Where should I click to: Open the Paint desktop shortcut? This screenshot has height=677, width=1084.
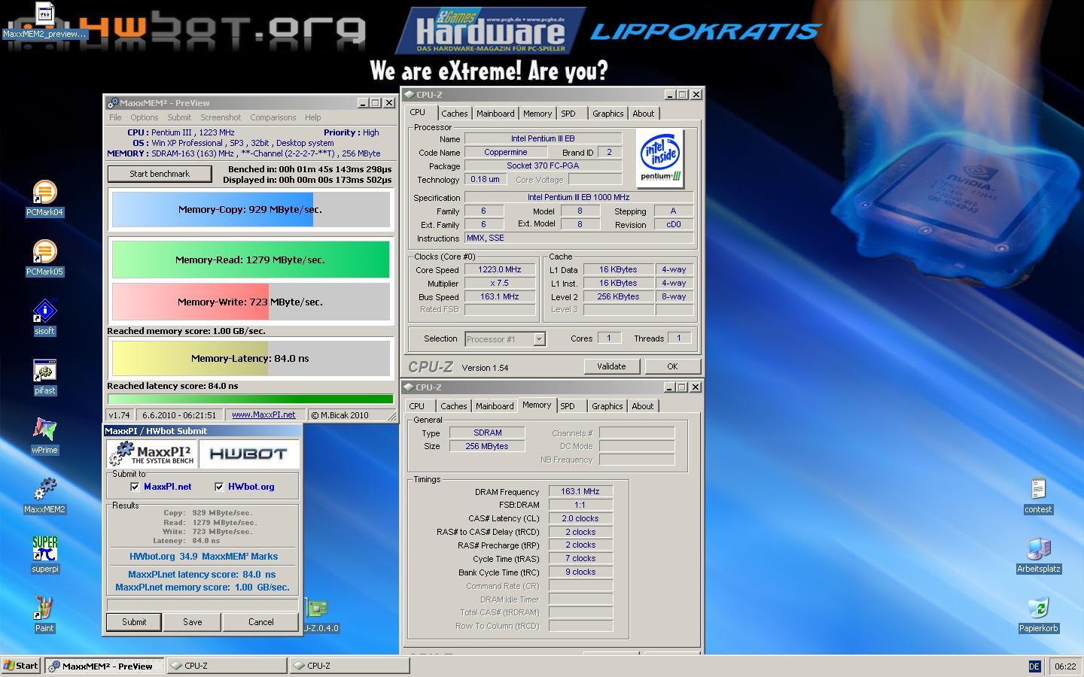pyautogui.click(x=44, y=615)
